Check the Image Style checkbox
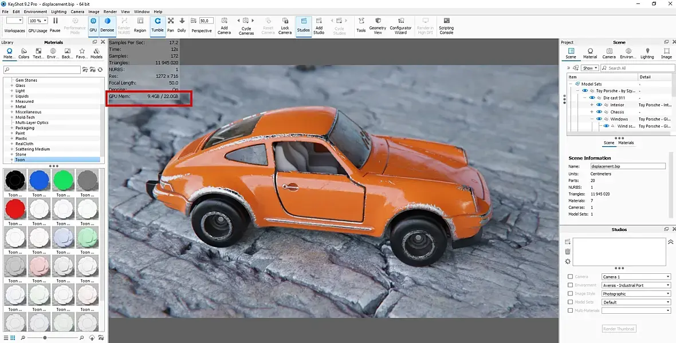 570,293
